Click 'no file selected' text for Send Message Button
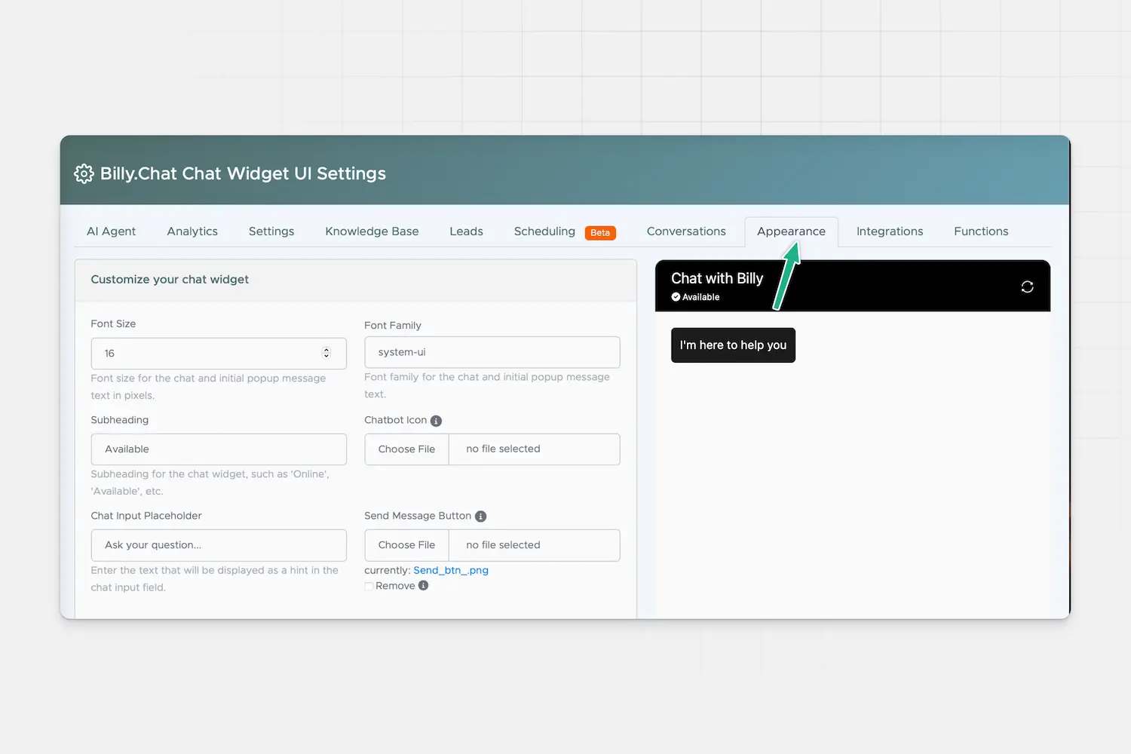Image resolution: width=1131 pixels, height=754 pixels. click(503, 545)
